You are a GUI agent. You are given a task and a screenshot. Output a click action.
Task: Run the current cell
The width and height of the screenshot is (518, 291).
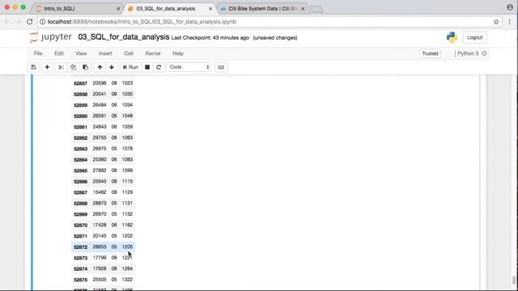(130, 67)
